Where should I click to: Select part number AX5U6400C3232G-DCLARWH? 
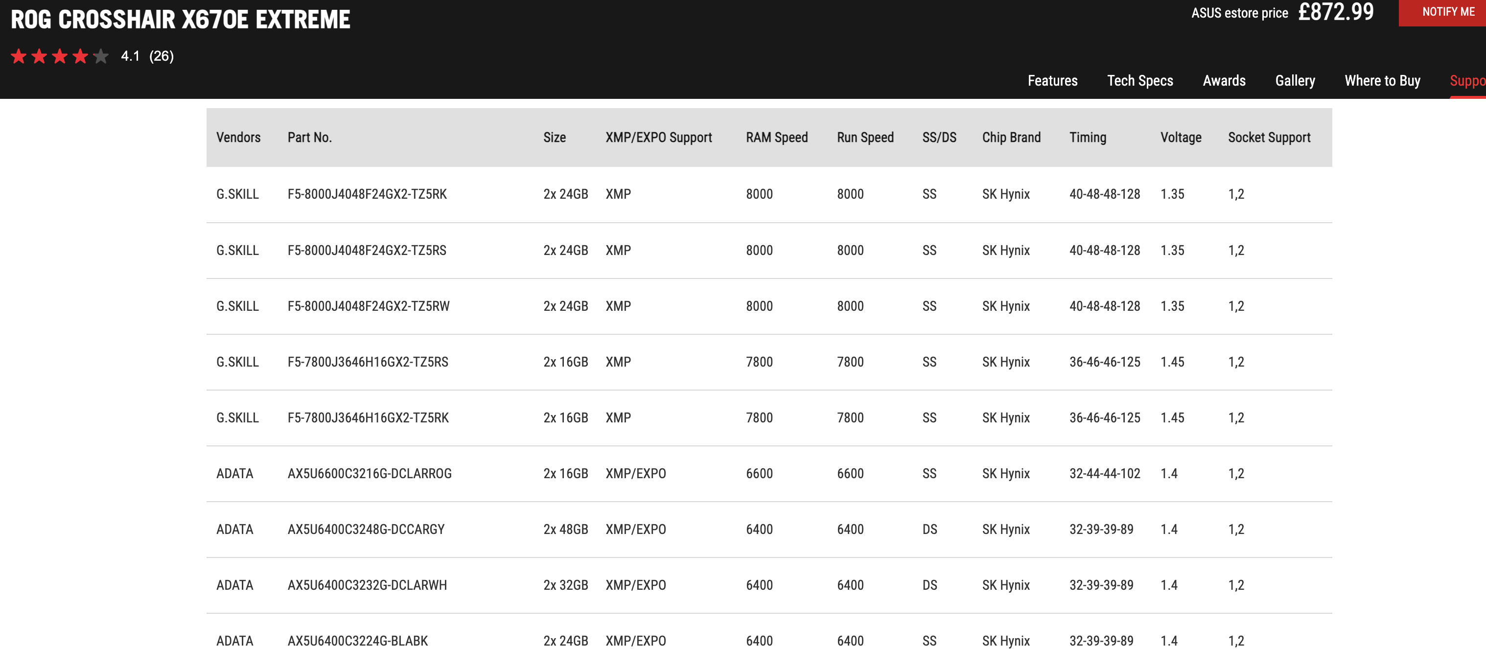pyautogui.click(x=367, y=585)
